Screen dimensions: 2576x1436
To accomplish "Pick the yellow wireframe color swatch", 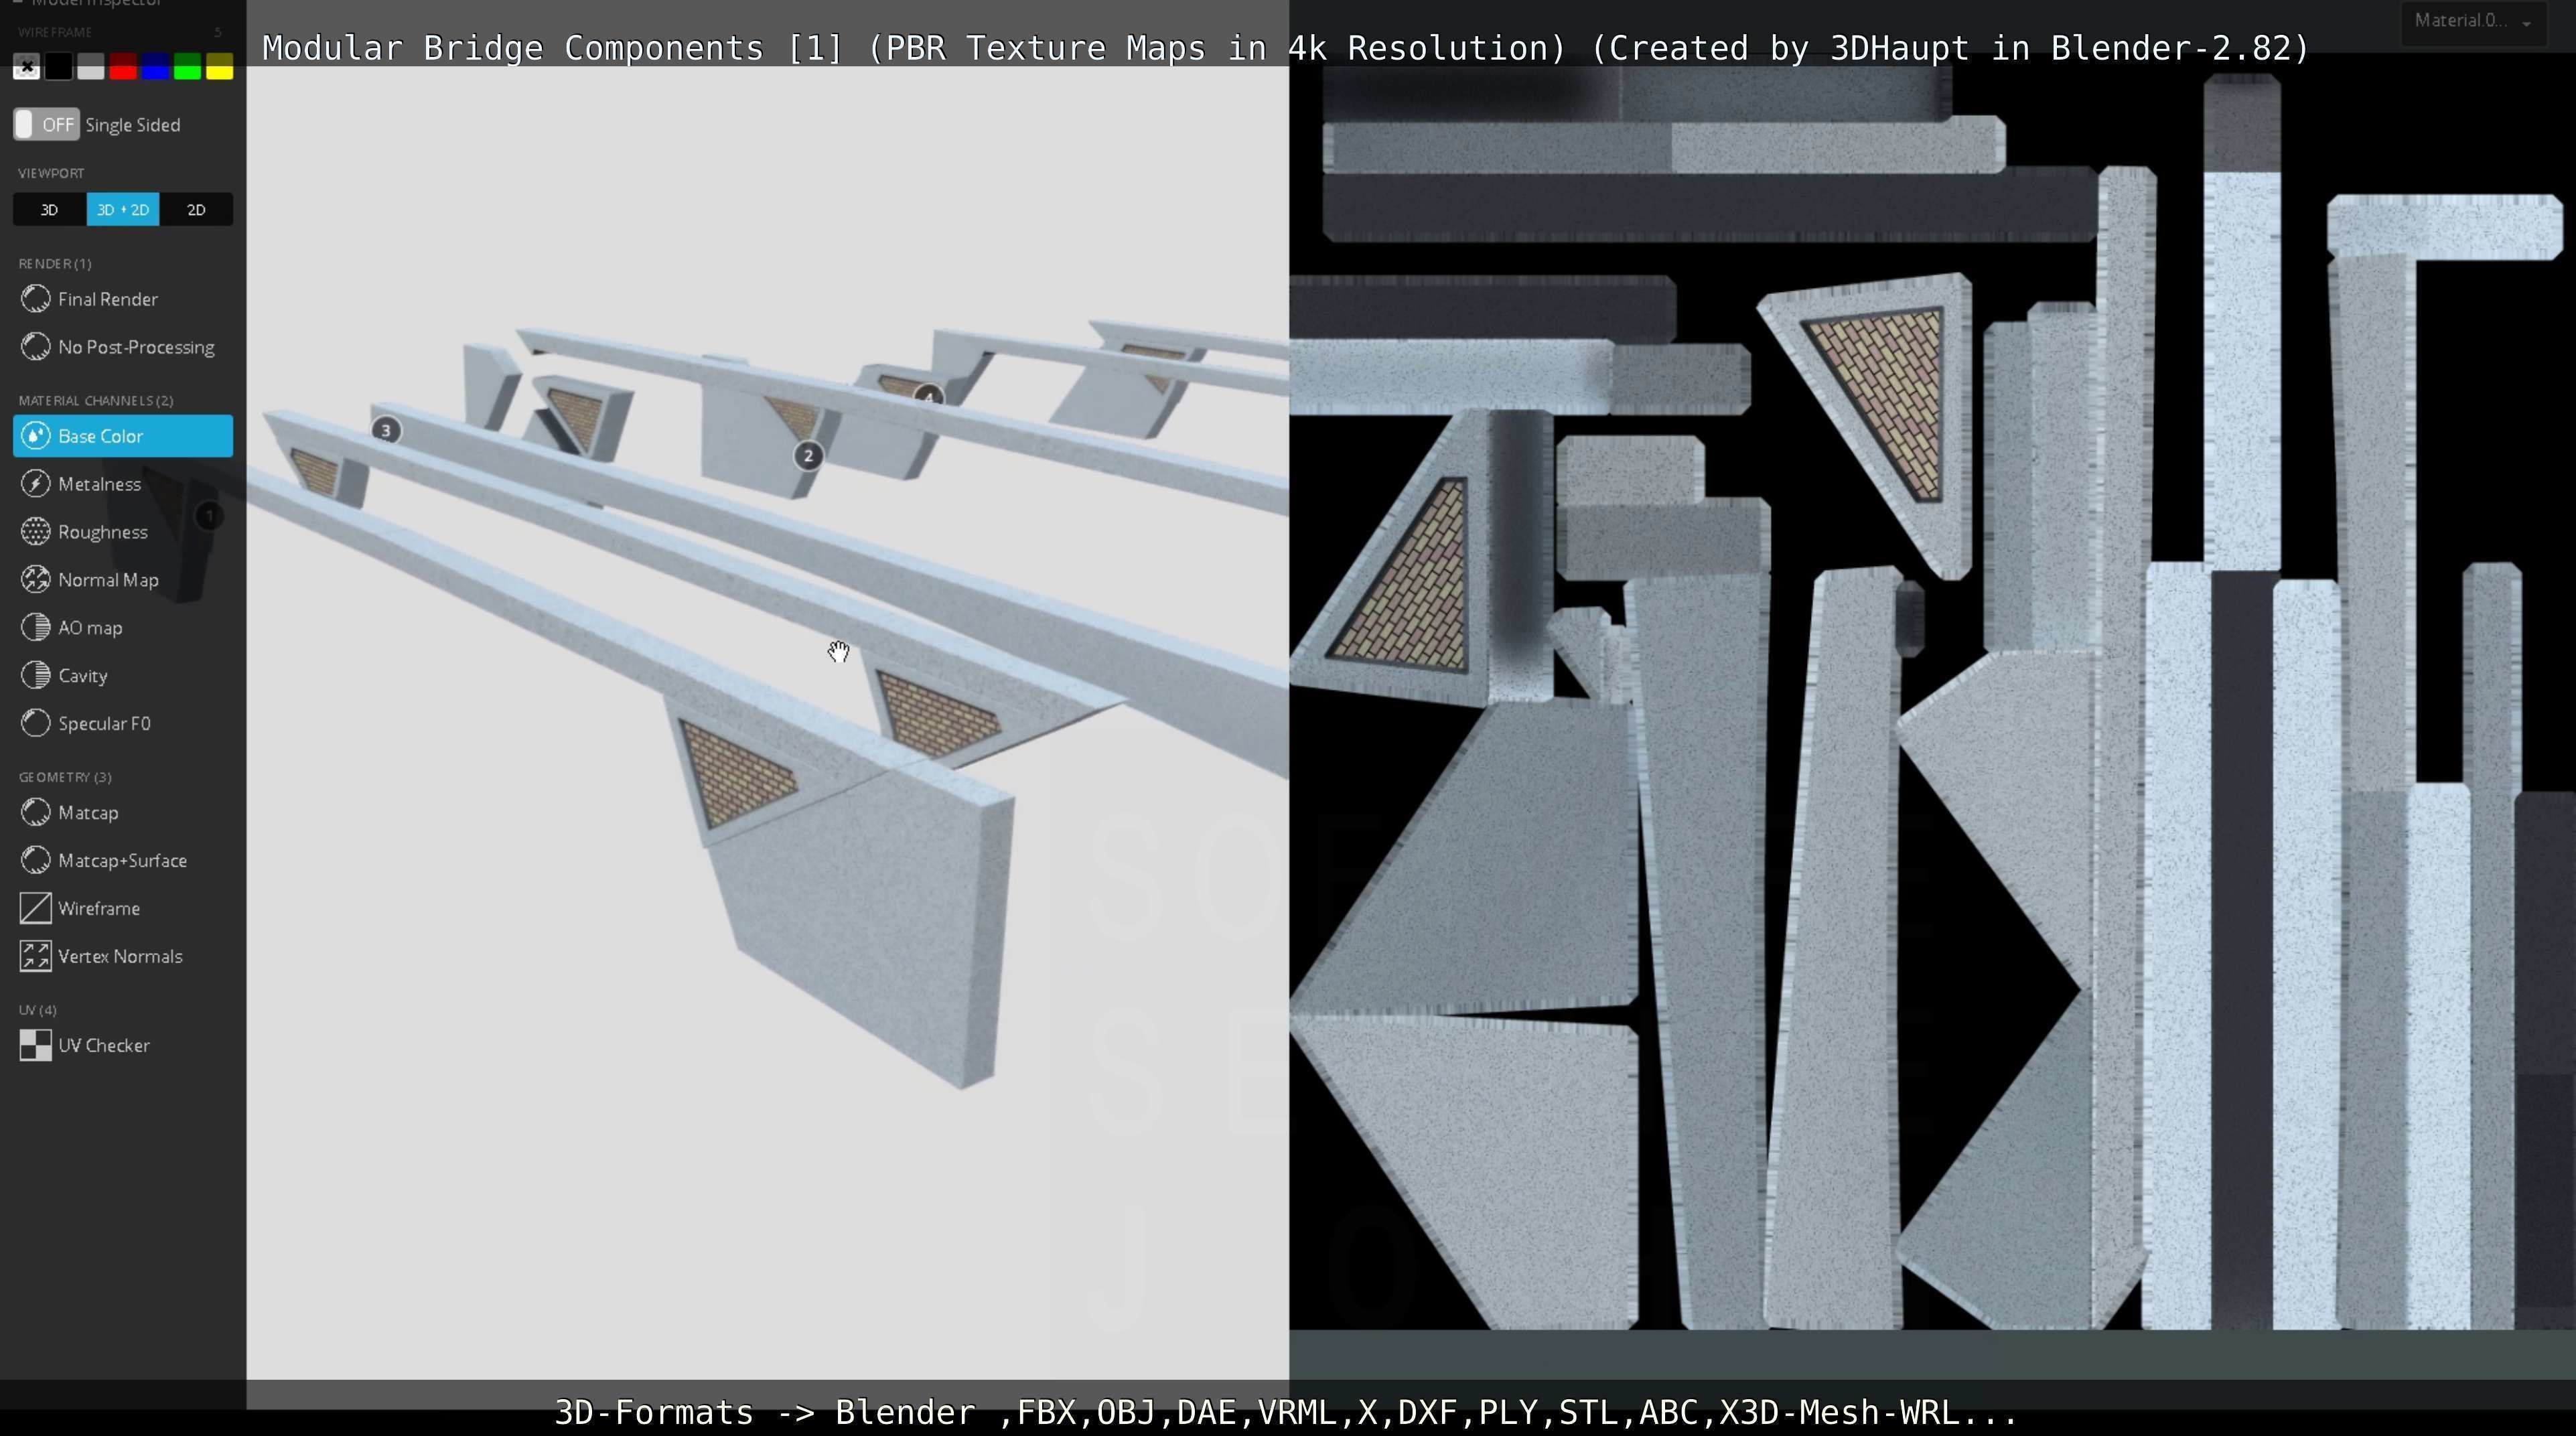I will click(219, 67).
